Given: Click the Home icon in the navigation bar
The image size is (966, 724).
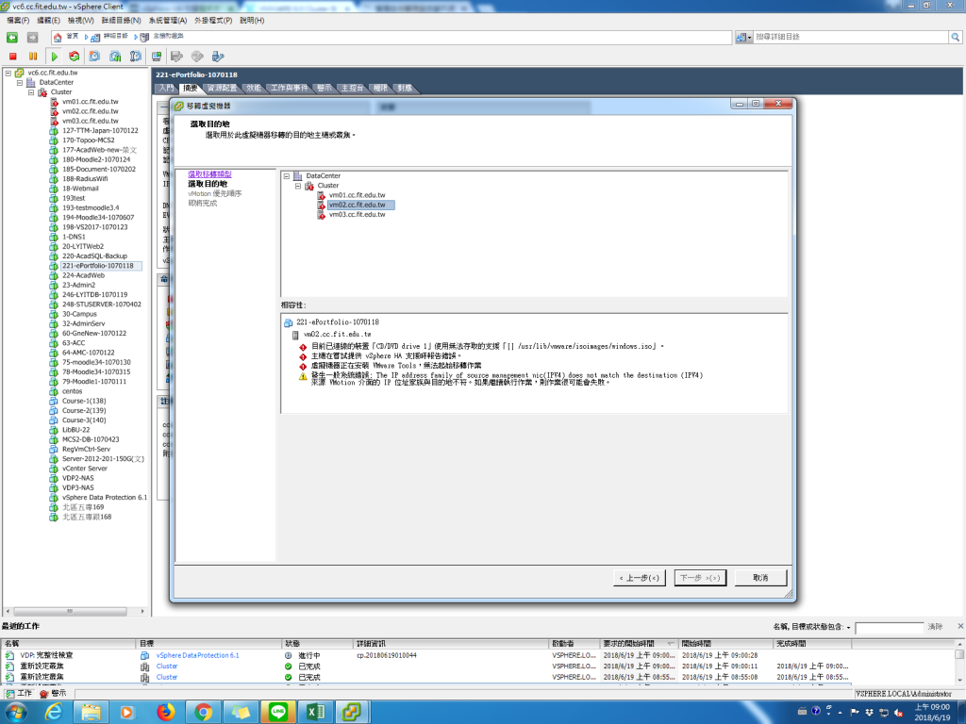Looking at the screenshot, I should pos(58,38).
